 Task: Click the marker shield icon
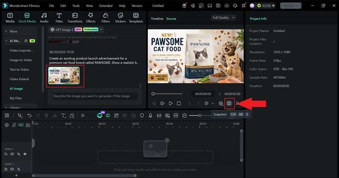[142, 116]
